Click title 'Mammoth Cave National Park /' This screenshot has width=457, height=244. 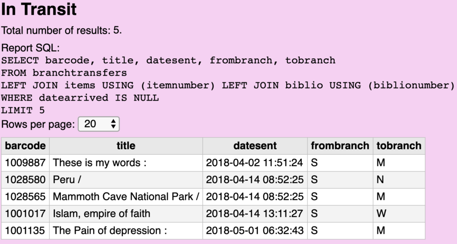tap(126, 197)
